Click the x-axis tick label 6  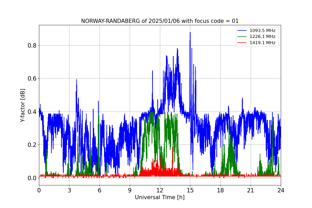click(99, 190)
